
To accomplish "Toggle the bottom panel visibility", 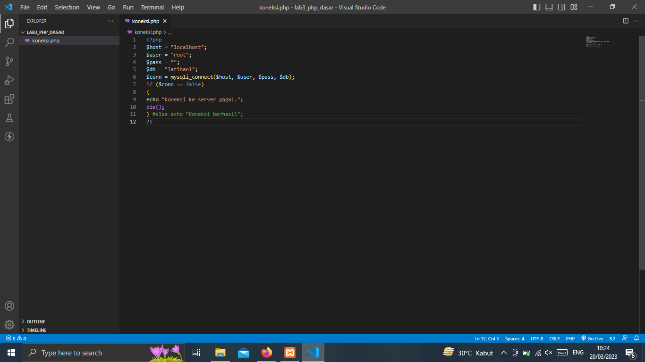I will tap(548, 7).
